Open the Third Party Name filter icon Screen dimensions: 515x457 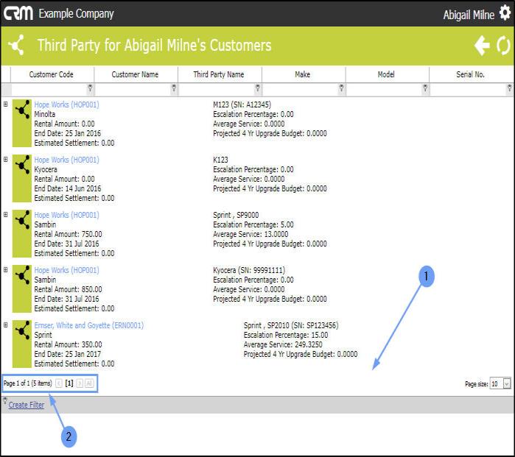click(x=258, y=88)
